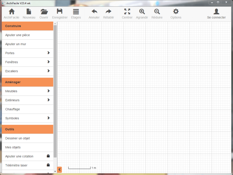Click the lock icon beside Ajouter une cotation
The width and height of the screenshot is (233, 175).
tap(48, 156)
